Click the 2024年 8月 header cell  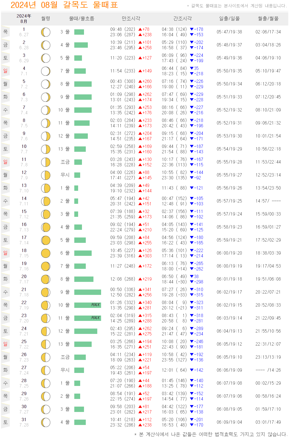(24, 19)
